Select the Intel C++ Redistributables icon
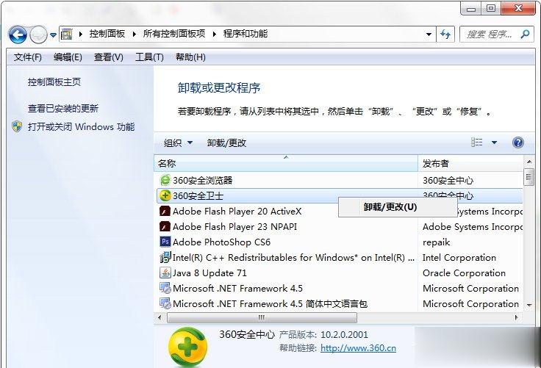The width and height of the screenshot is (541, 368). 165,257
